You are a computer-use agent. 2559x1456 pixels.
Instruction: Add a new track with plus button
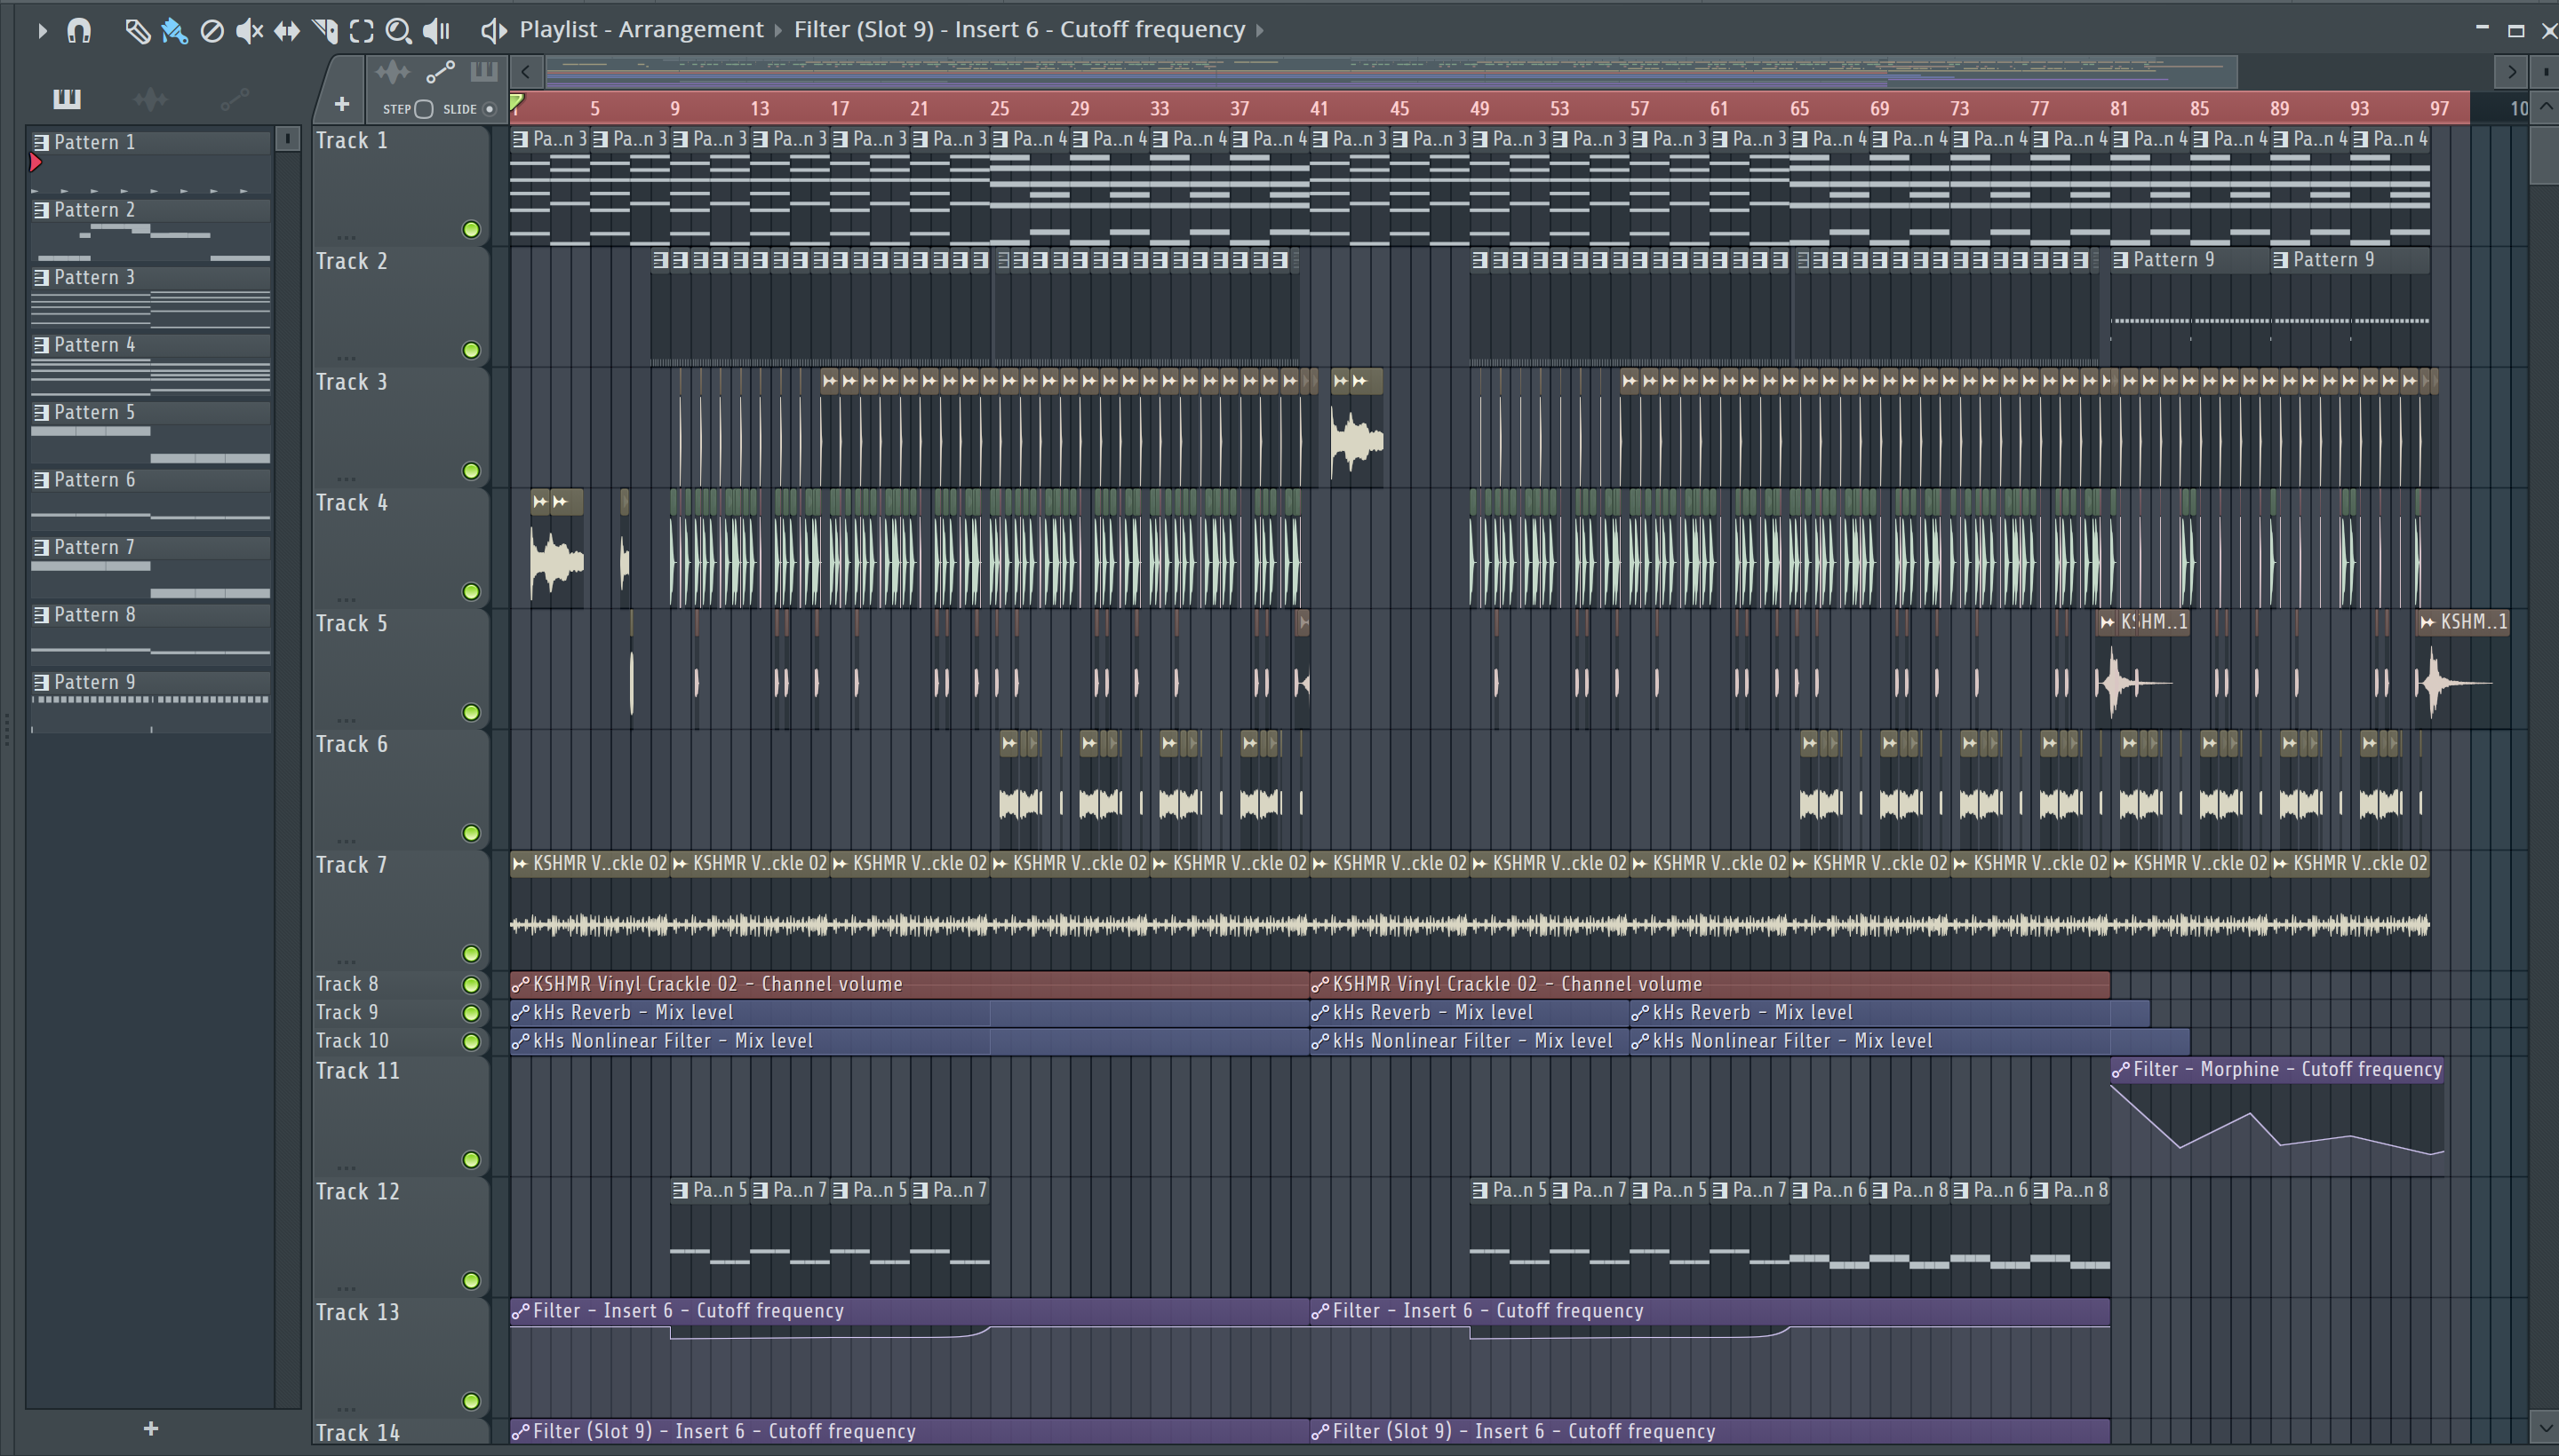pyautogui.click(x=341, y=104)
